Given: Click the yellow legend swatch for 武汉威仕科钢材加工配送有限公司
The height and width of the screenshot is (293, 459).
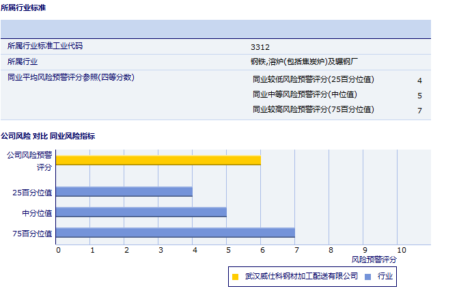Looking at the screenshot, I should coord(236,277).
